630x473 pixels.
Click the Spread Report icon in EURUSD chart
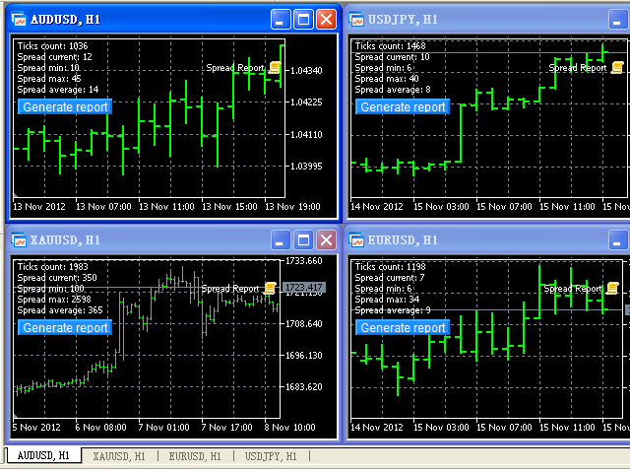pyautogui.click(x=612, y=288)
